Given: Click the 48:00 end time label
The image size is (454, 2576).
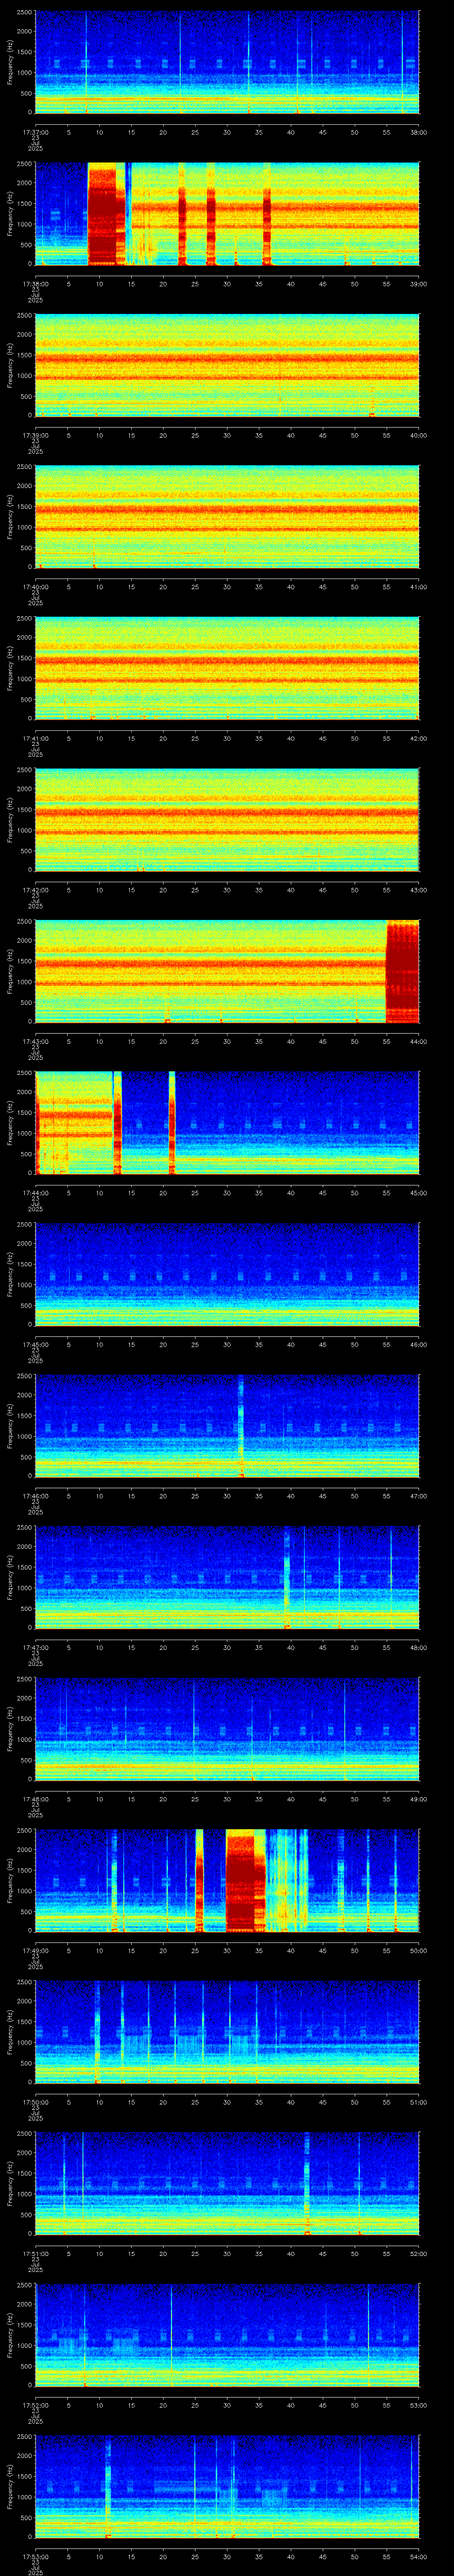Looking at the screenshot, I should coord(418,1648).
